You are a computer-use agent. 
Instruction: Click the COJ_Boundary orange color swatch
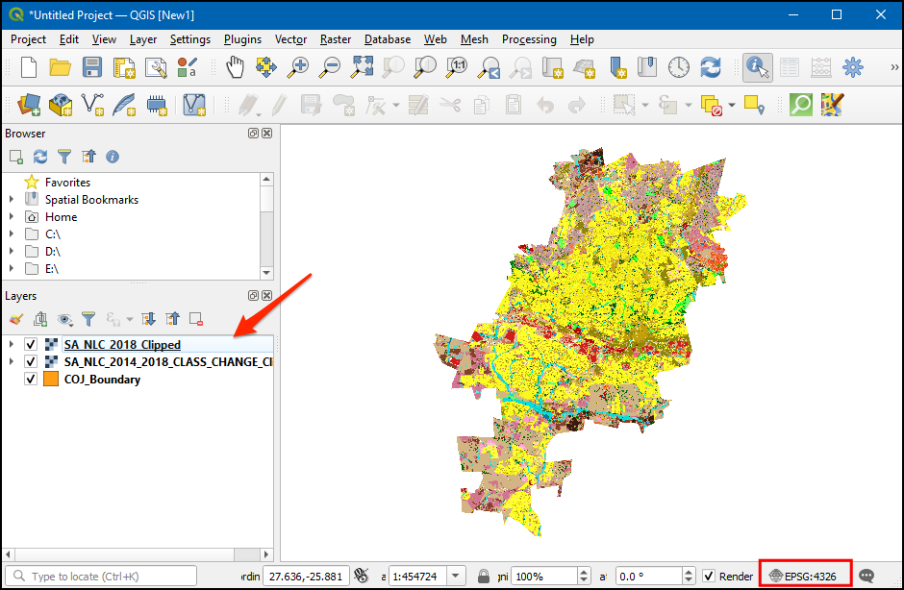point(51,380)
